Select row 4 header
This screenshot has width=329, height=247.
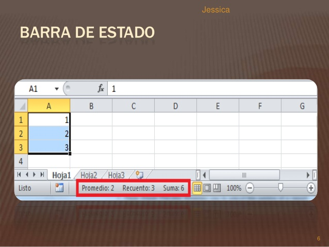point(21,161)
